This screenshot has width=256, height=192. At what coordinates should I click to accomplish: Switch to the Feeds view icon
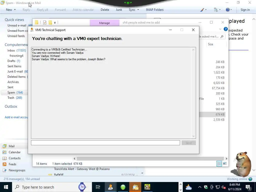[4, 164]
